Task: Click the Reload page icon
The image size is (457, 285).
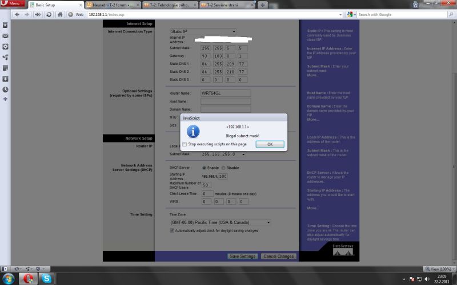Action: point(49,14)
